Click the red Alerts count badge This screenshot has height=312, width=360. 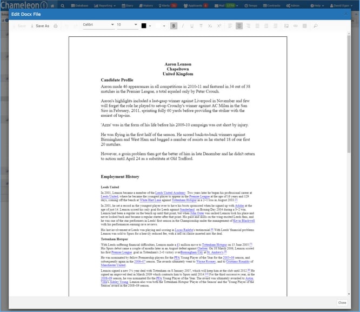click(174, 6)
